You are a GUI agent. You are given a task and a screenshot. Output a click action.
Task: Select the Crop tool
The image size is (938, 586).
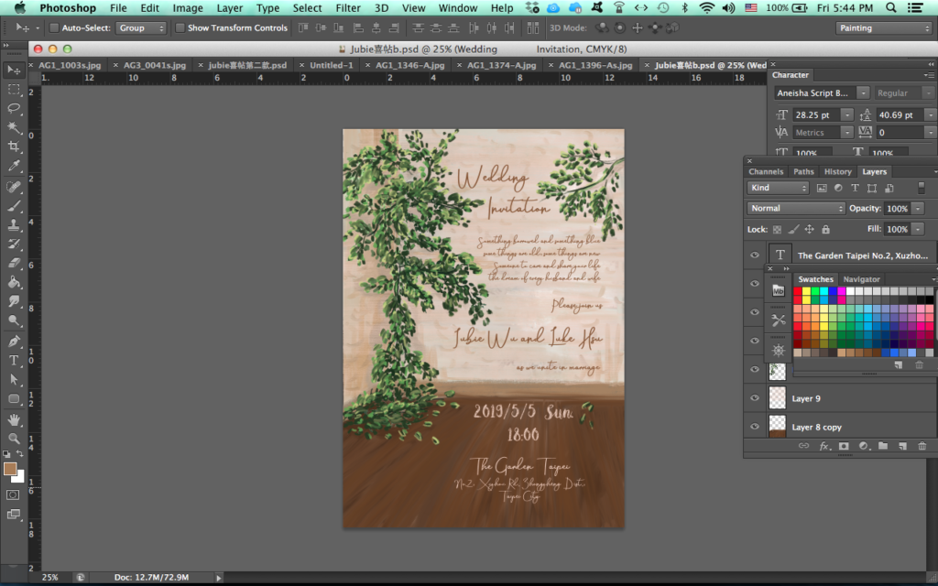coord(14,146)
